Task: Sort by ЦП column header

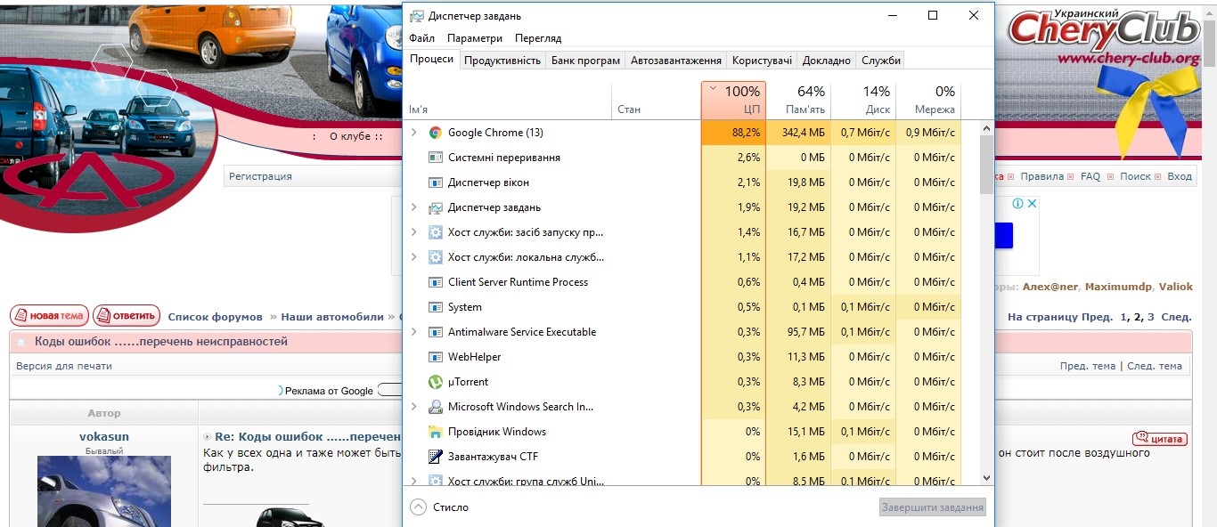Action: 733,100
